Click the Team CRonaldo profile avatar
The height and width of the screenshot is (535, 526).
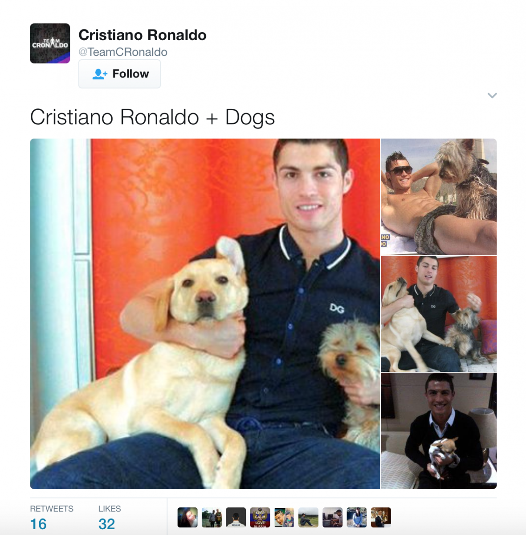point(50,43)
